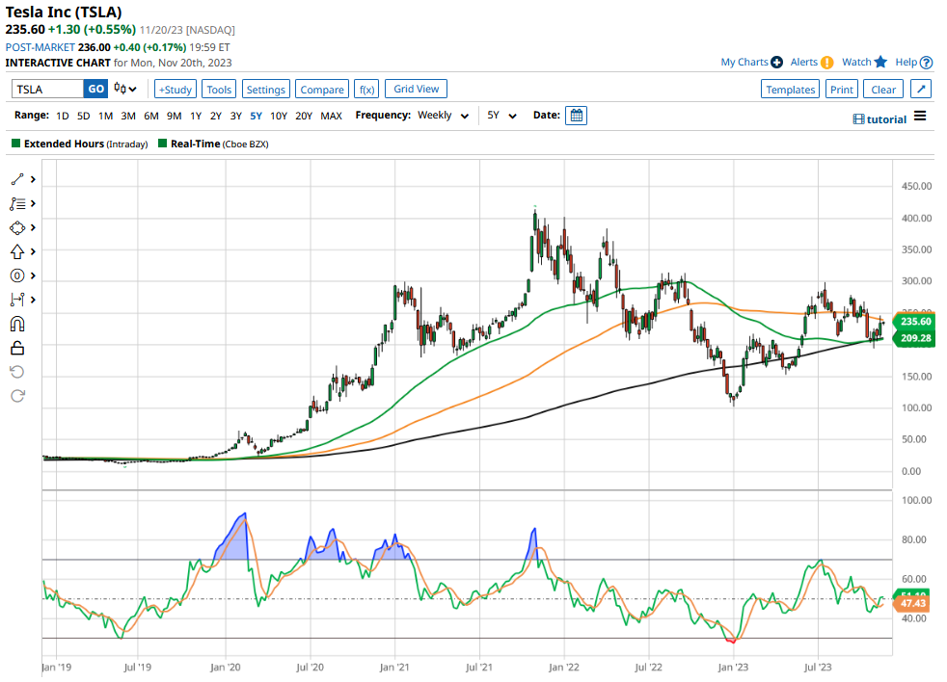The width and height of the screenshot is (947, 682).
Task: Open the hamburger menu icon
Action: [x=920, y=117]
